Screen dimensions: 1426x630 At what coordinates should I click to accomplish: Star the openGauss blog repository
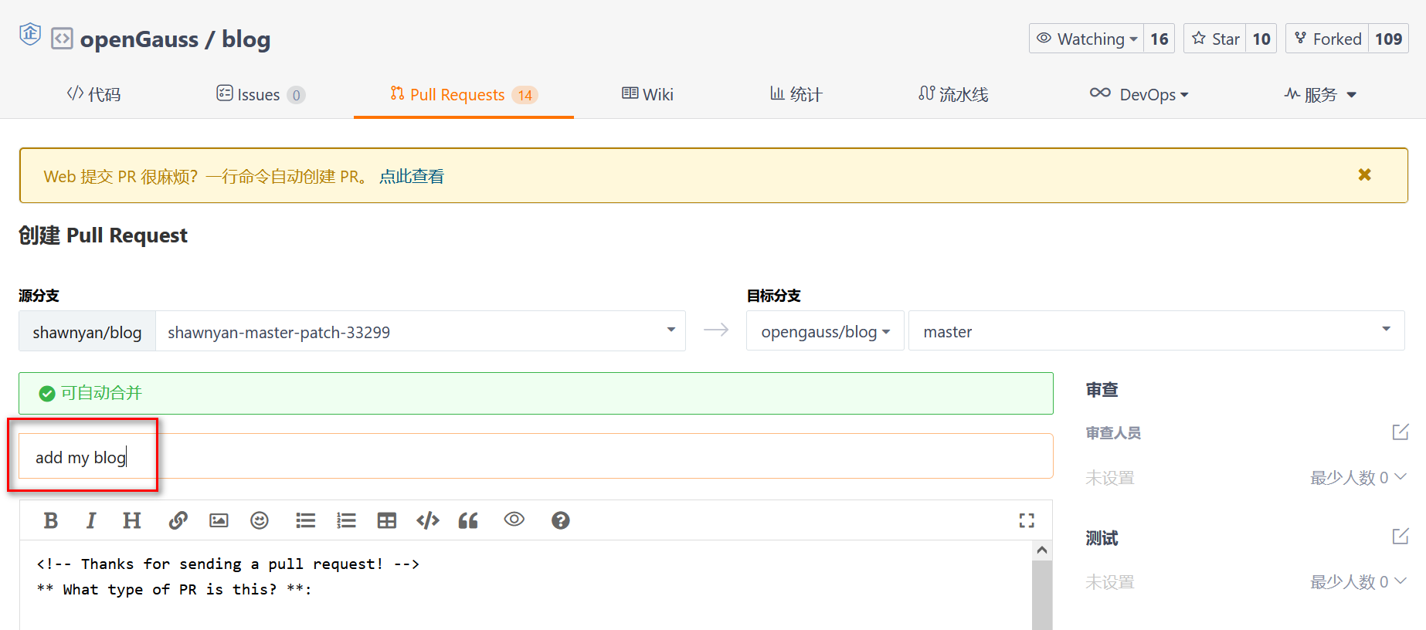click(x=1215, y=39)
